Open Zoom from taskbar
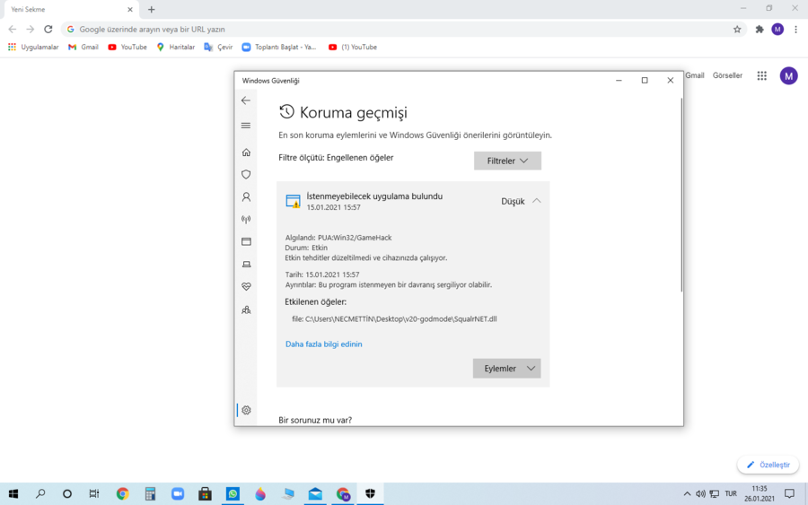The image size is (808, 505). point(178,493)
